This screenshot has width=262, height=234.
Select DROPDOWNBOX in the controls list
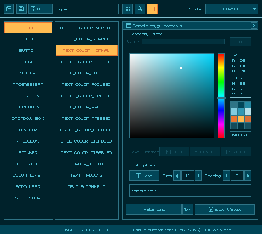[x=28, y=118]
